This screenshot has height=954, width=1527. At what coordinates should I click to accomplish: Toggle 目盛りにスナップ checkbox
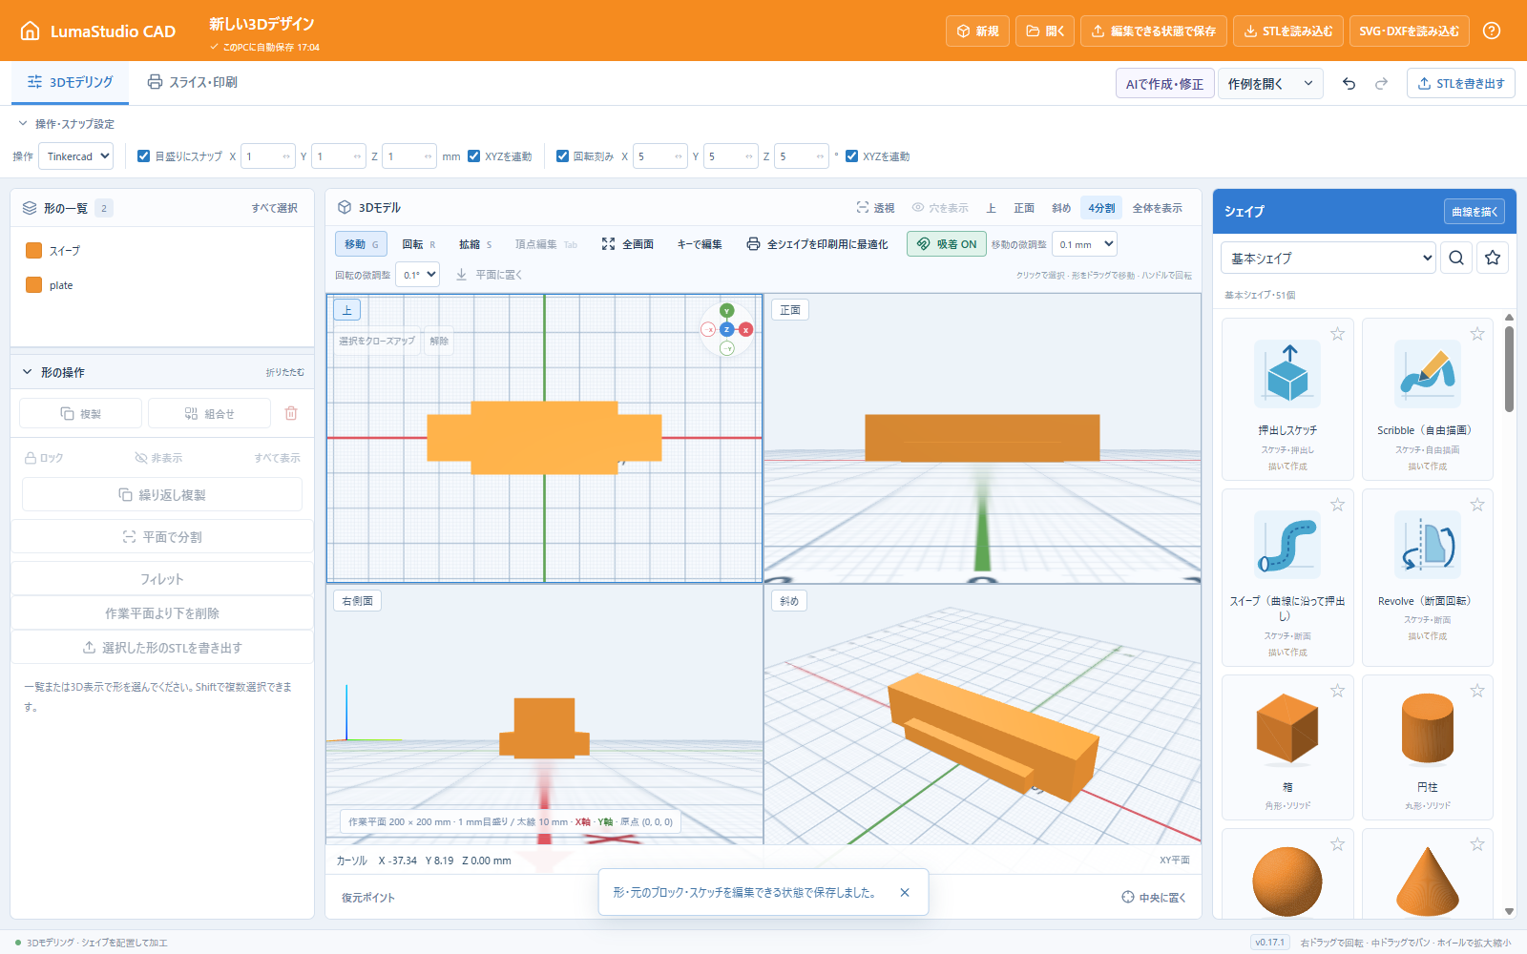144,156
